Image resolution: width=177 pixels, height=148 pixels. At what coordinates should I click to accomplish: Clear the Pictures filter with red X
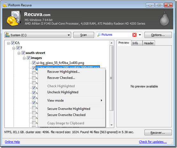tap(135, 35)
